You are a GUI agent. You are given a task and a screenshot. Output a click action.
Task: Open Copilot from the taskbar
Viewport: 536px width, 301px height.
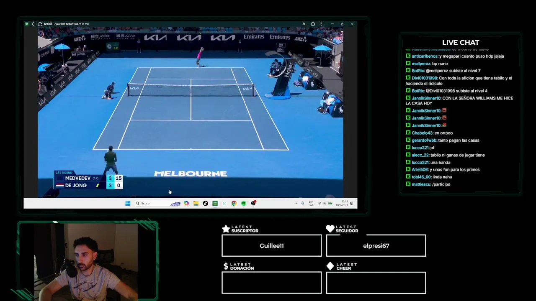pyautogui.click(x=186, y=204)
